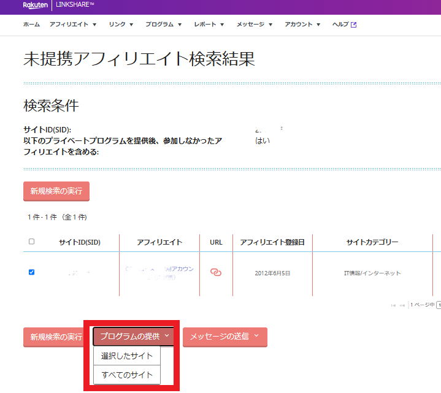Screen dimensions: 441x393
Task: Choose すべてのサイト from the dropdown list
Action: 127,375
